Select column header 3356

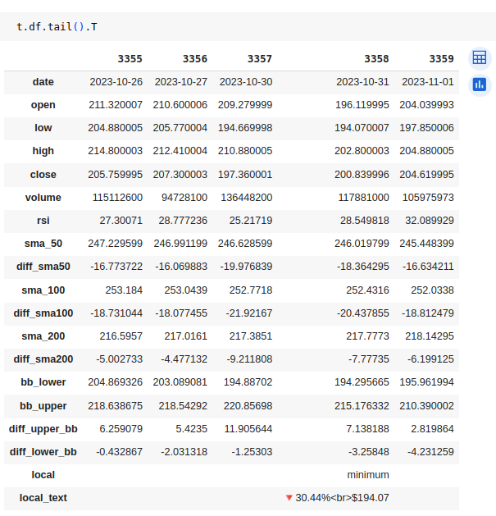point(195,59)
